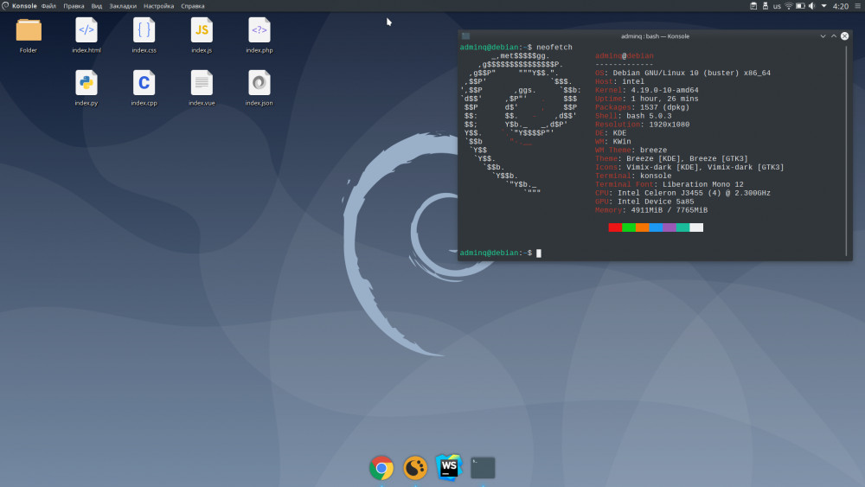Open the Файл menu
The image size is (865, 487).
pos(48,6)
